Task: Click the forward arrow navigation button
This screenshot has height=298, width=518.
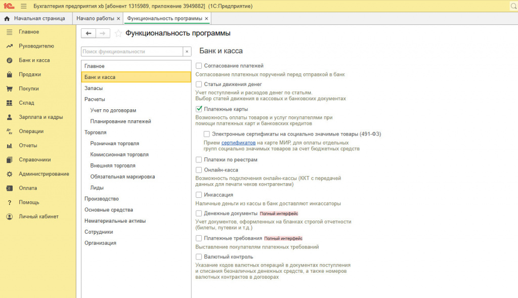Action: [103, 33]
